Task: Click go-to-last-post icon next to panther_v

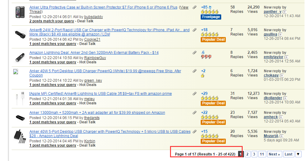Action: coord(285,12)
